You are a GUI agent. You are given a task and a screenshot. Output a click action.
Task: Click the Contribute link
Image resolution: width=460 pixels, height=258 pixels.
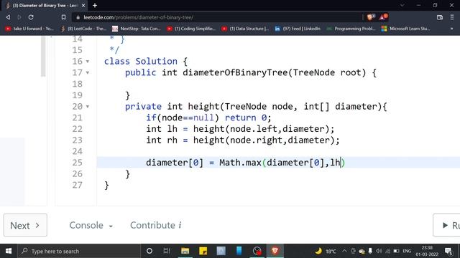click(156, 225)
